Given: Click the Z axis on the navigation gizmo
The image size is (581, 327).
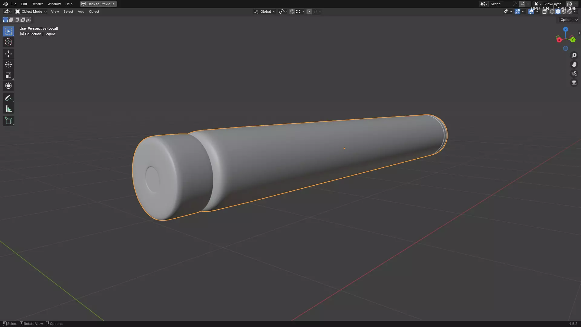Looking at the screenshot, I should point(565,29).
